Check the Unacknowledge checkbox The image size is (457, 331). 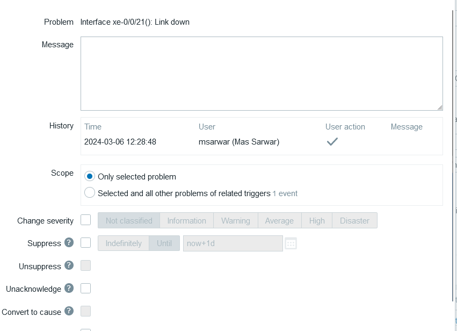85,289
